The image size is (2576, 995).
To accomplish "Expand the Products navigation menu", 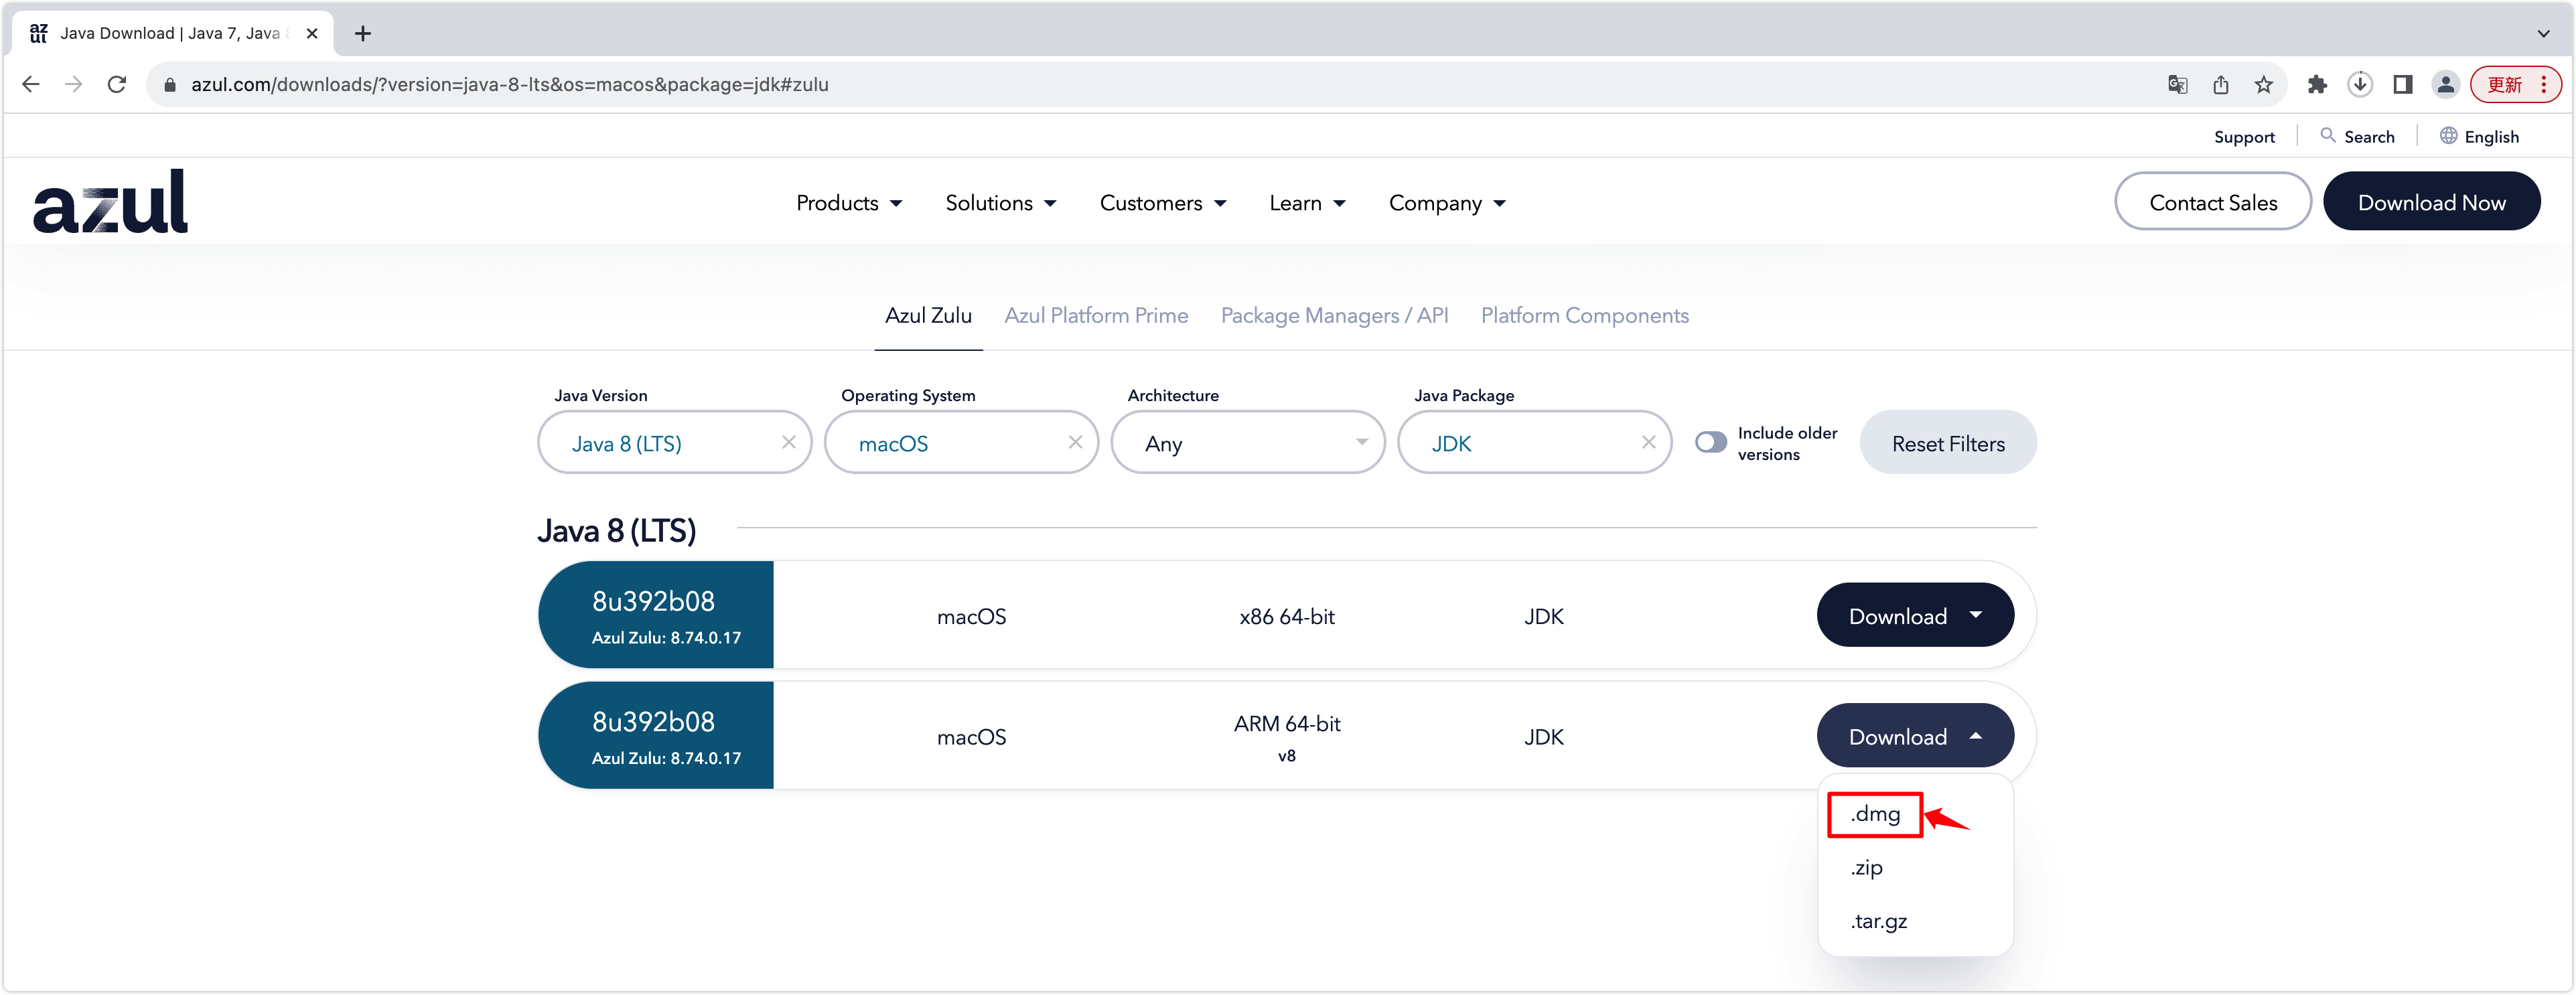I will [848, 203].
